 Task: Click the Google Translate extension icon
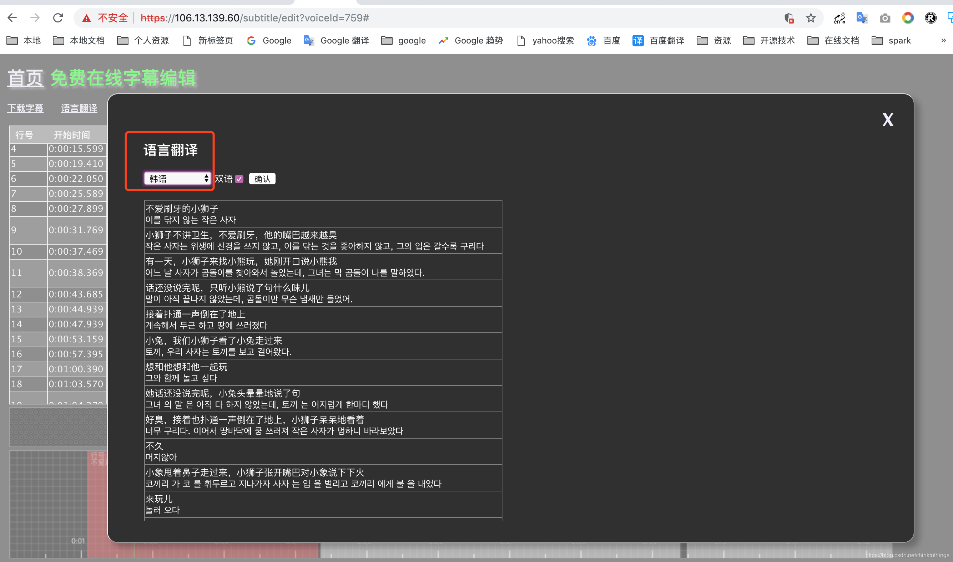click(862, 18)
